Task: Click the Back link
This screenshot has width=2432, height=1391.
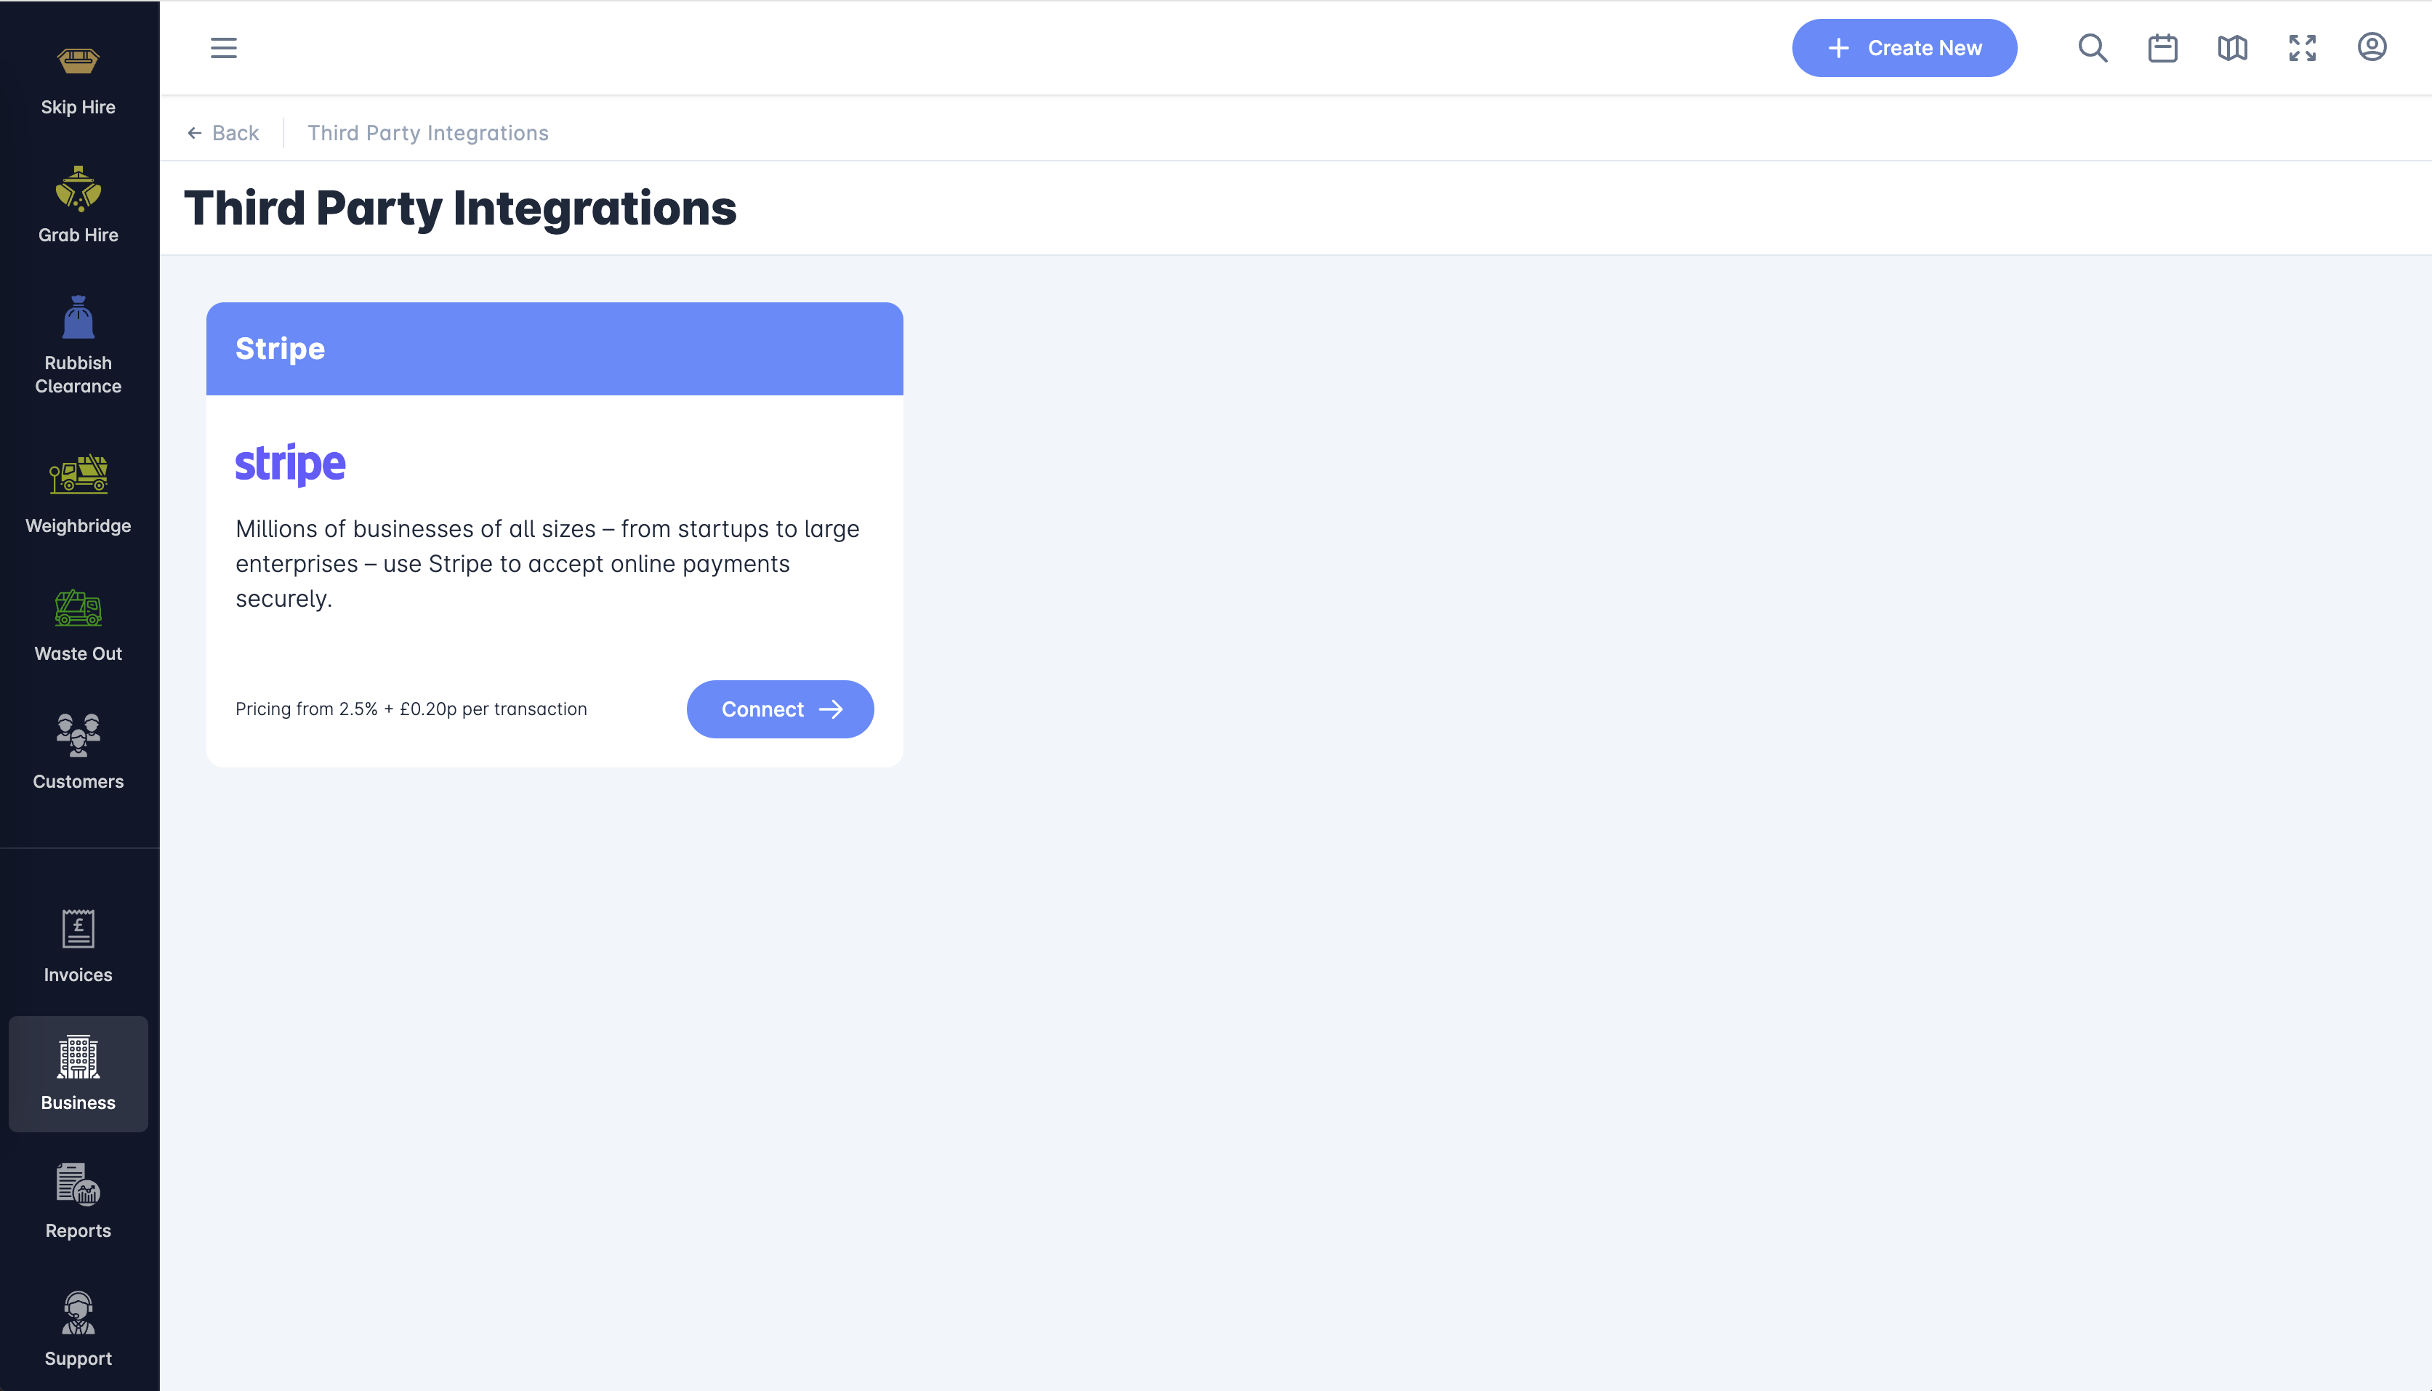Action: pyautogui.click(x=224, y=133)
